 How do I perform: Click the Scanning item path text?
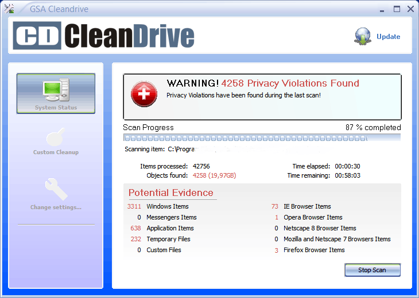[182, 149]
